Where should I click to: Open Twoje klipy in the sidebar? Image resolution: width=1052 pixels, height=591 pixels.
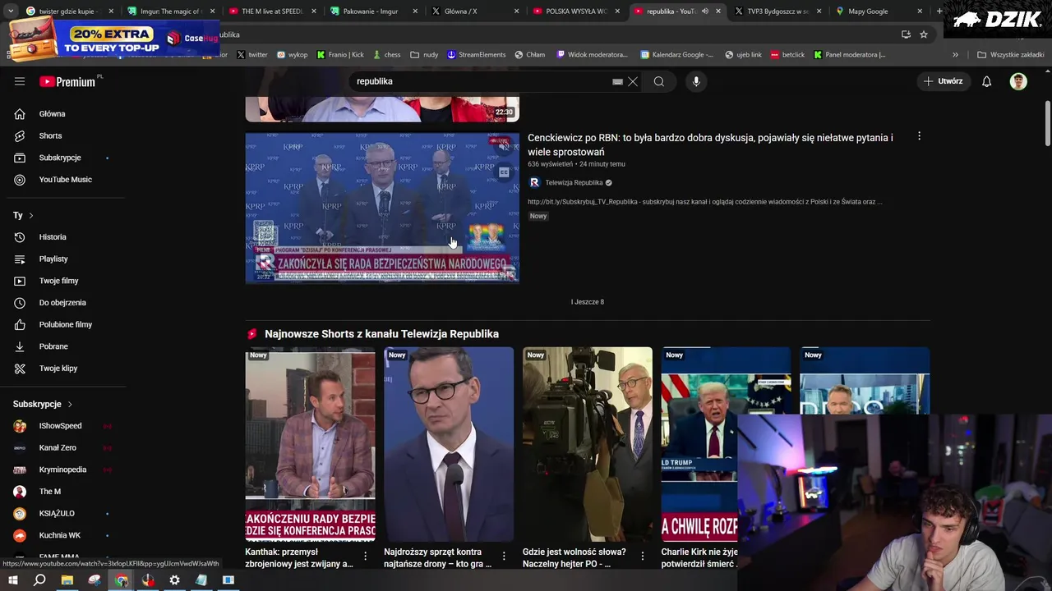[58, 369]
